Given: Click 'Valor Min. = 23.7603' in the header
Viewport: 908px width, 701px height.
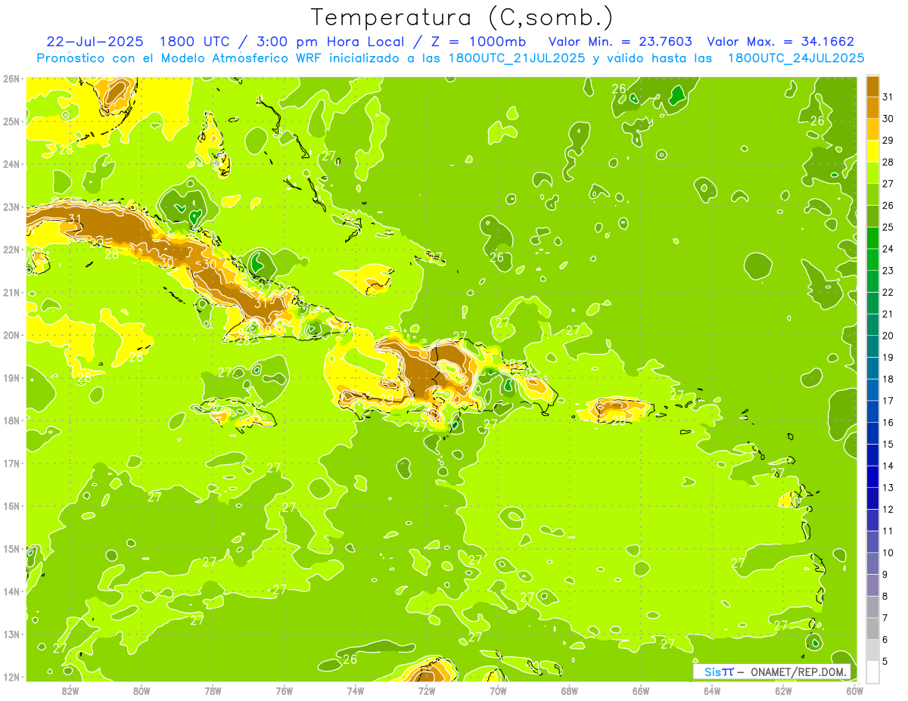Looking at the screenshot, I should [x=620, y=42].
